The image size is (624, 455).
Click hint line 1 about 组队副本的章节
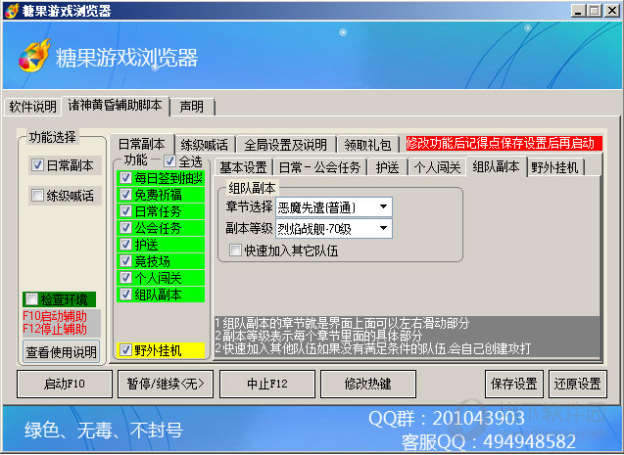342,323
